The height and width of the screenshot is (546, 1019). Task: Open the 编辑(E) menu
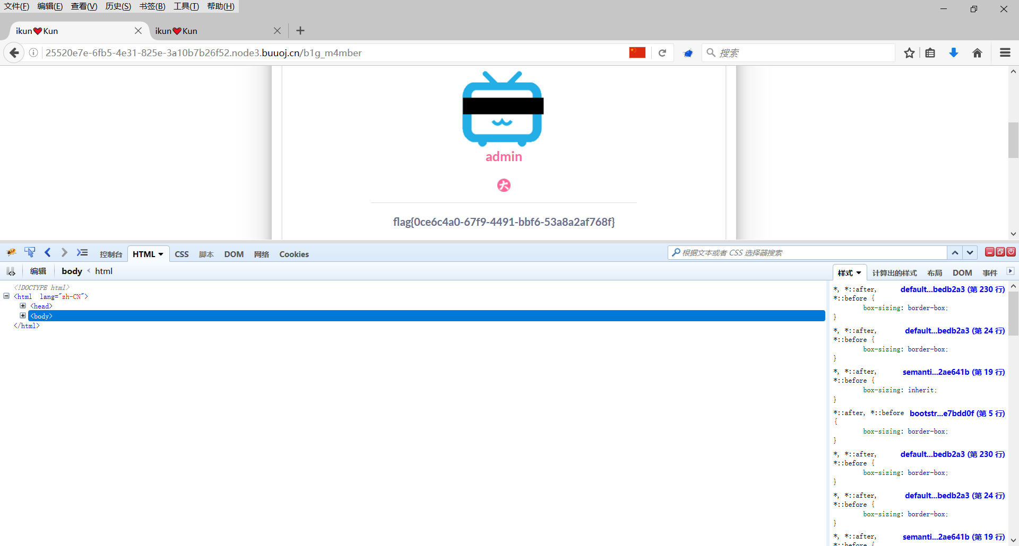[50, 6]
